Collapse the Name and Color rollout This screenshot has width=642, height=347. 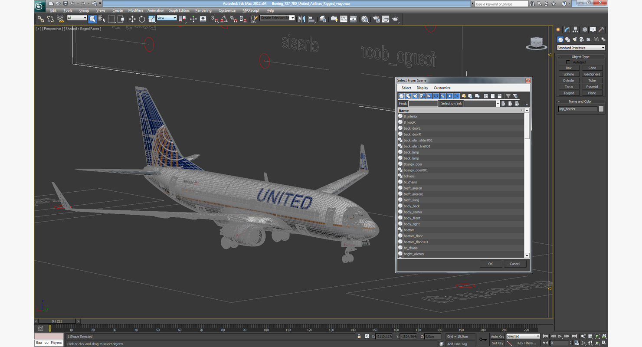[580, 101]
